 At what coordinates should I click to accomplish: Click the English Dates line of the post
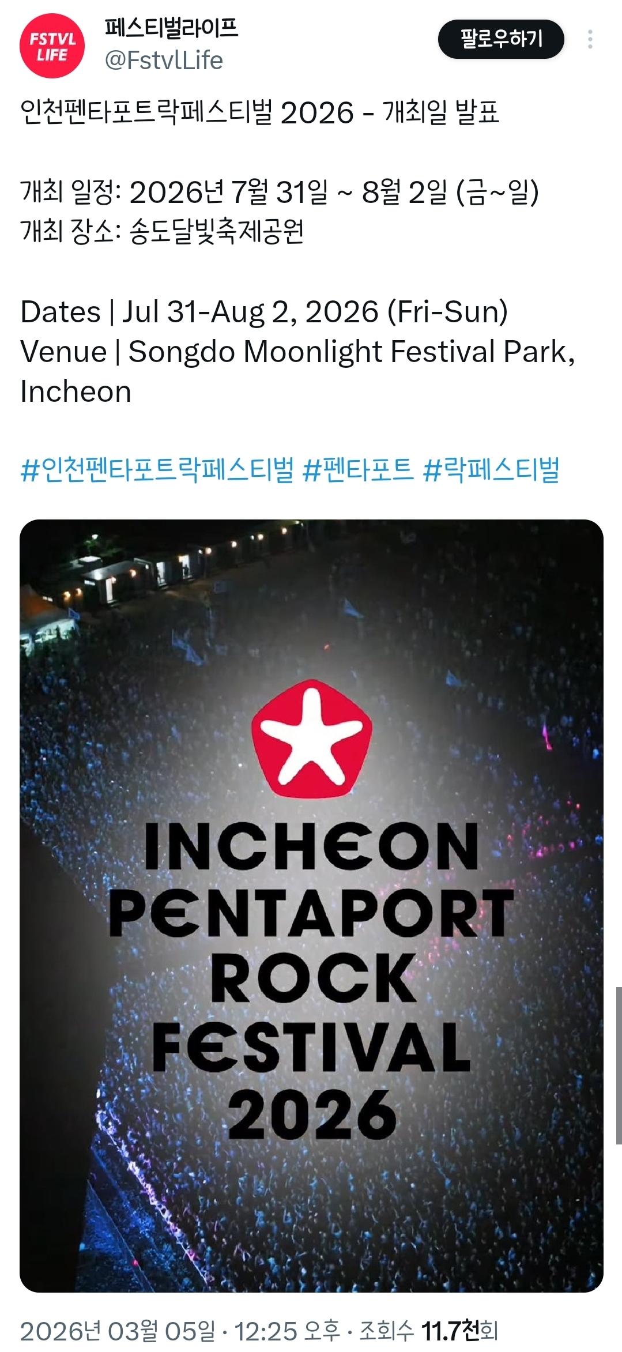pyautogui.click(x=264, y=312)
